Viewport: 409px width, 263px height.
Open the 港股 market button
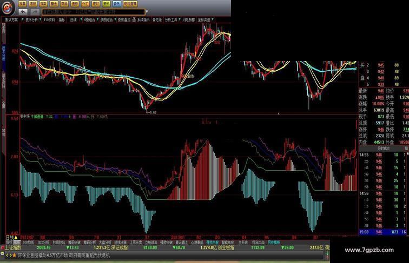pos(33,4)
